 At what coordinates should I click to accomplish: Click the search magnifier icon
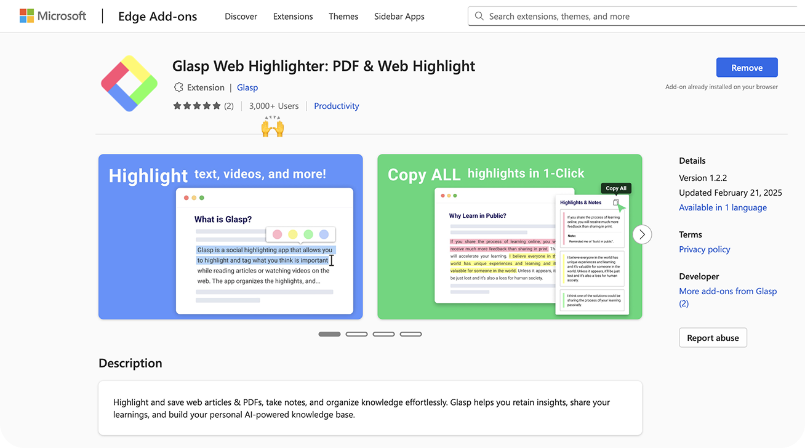pyautogui.click(x=479, y=17)
